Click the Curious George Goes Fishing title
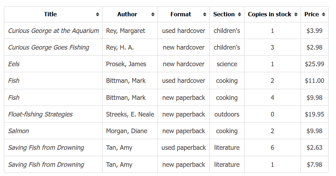The height and width of the screenshot is (176, 336). [x=49, y=47]
